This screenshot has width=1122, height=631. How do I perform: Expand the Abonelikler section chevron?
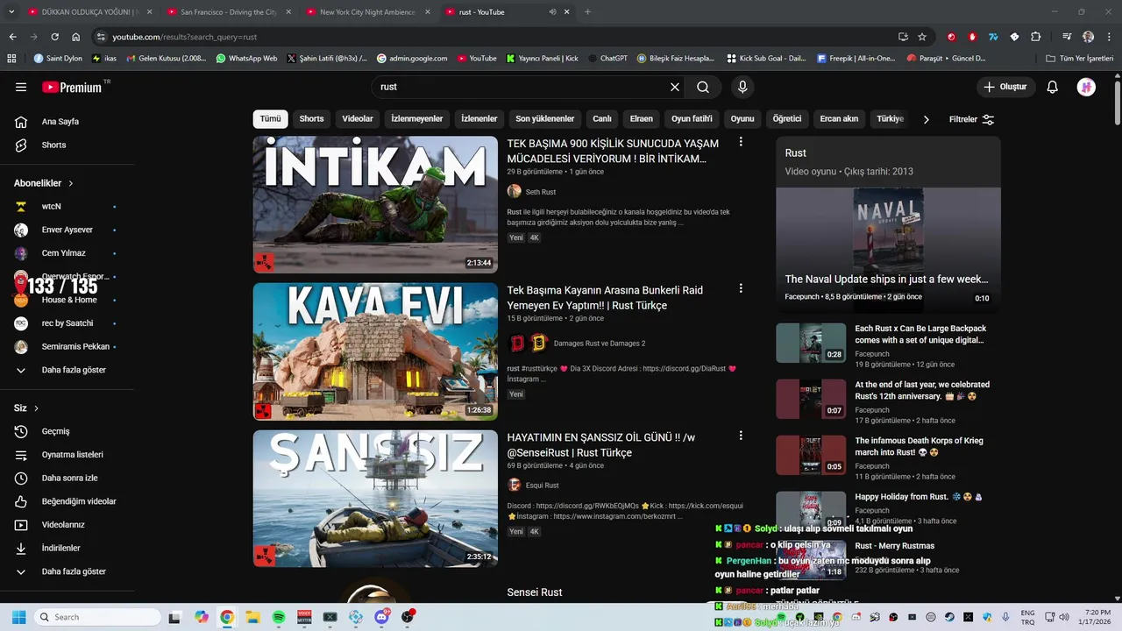[71, 183]
